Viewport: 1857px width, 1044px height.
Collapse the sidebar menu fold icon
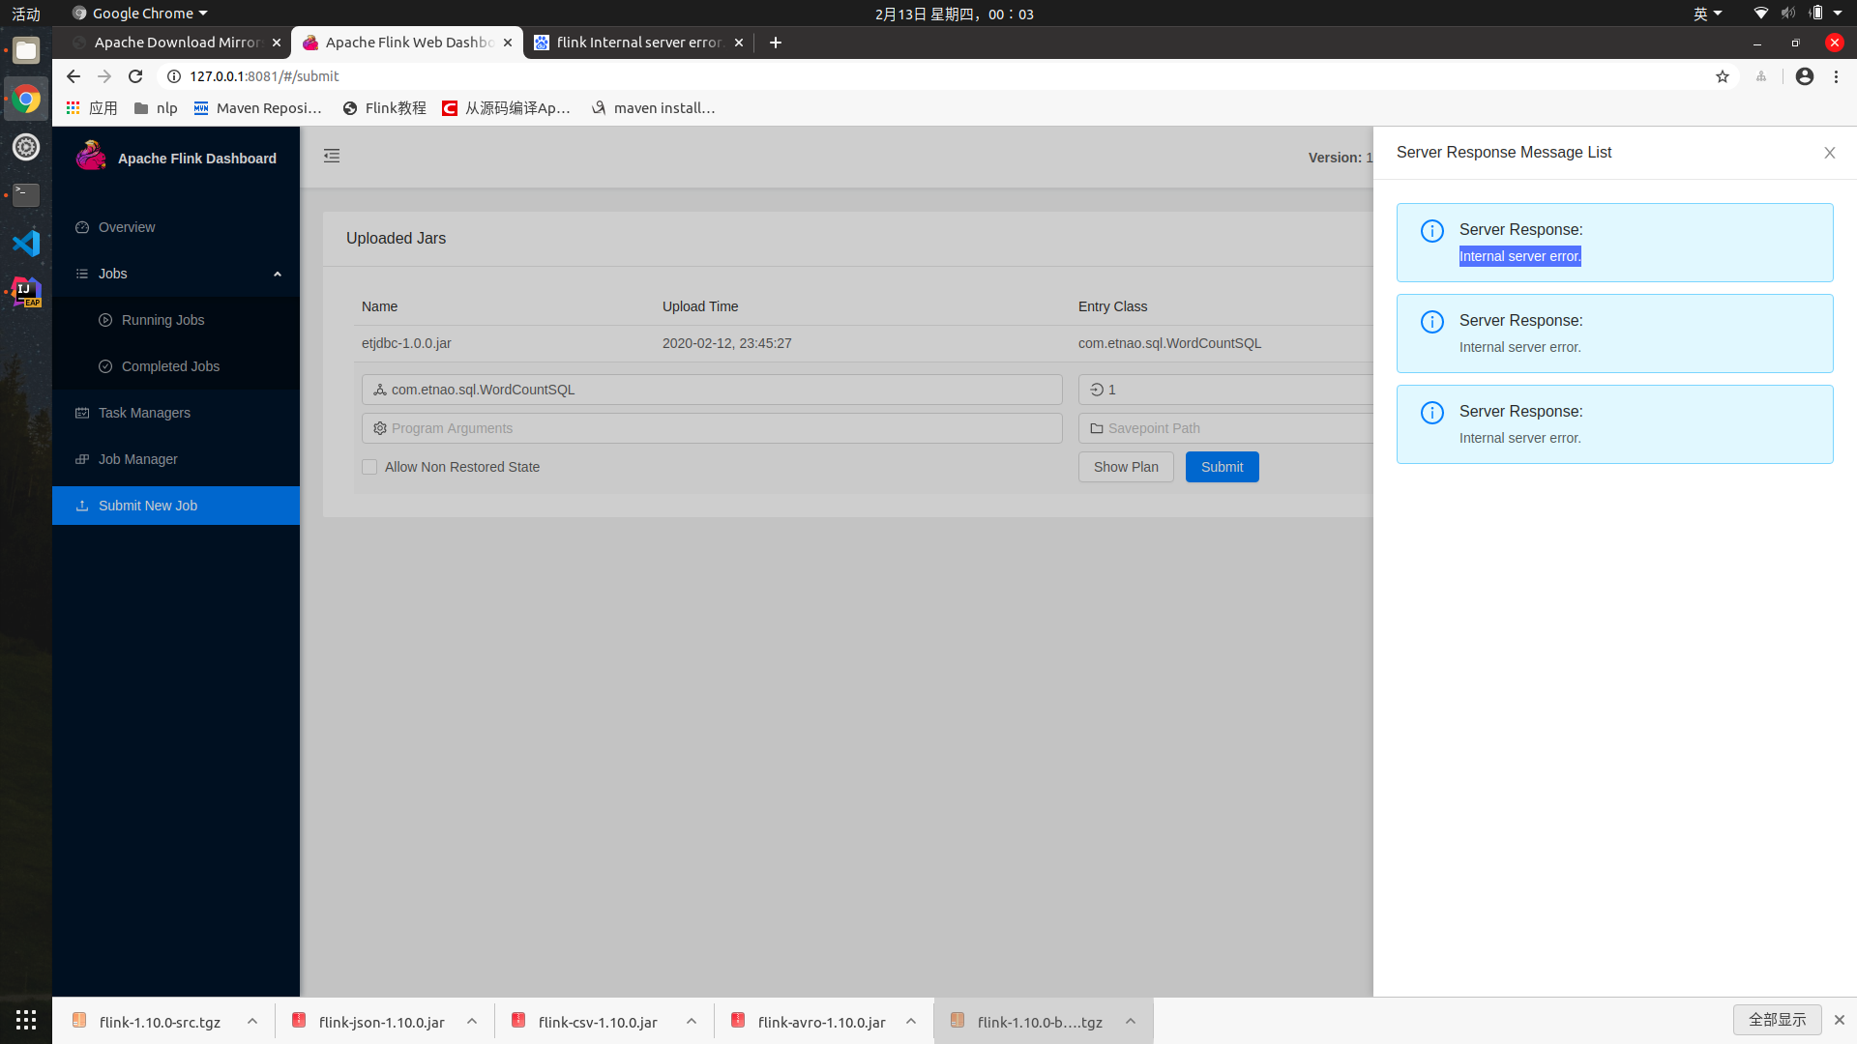tap(332, 156)
